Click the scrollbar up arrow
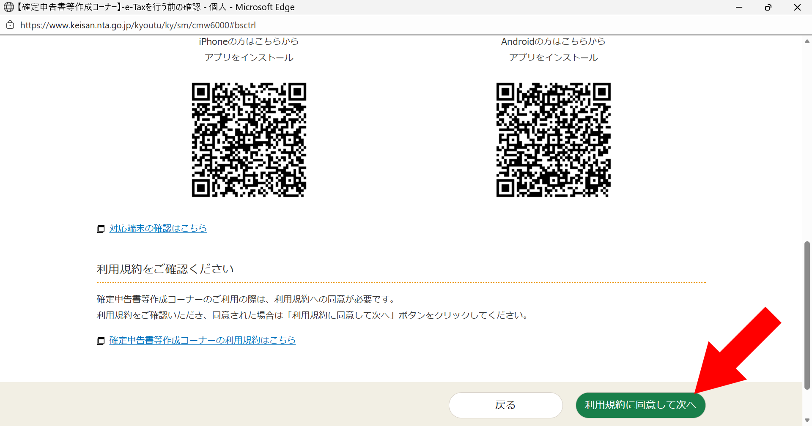The width and height of the screenshot is (812, 426). pyautogui.click(x=807, y=41)
